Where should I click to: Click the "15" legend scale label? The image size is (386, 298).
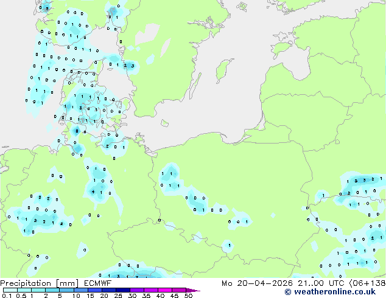[x=90, y=296]
